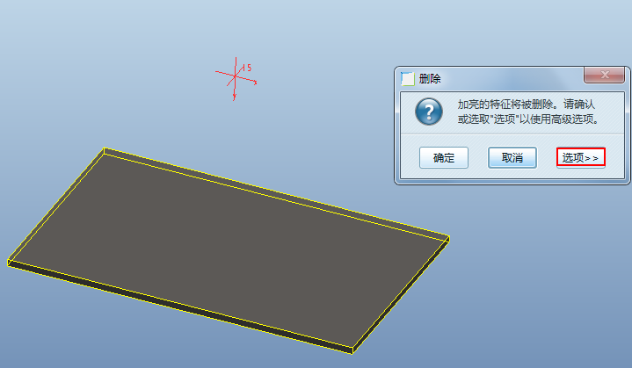The image size is (632, 368).
Task: Cancel deletion with the 取消 button
Action: (x=512, y=157)
